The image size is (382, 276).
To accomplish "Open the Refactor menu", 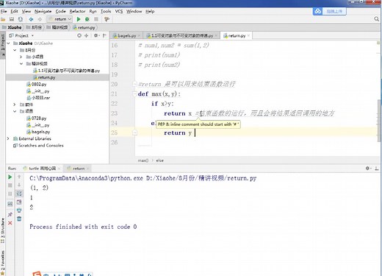I will pyautogui.click(x=77, y=11).
